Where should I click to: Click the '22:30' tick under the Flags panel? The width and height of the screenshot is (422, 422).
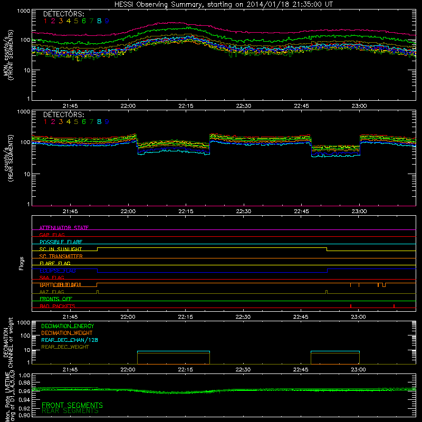(x=243, y=317)
